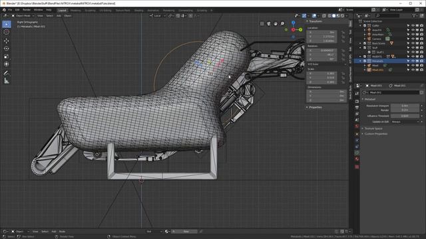Viewport: 426px width, 239px height.
Task: Open the Render properties tab icon
Action: (x=357, y=102)
